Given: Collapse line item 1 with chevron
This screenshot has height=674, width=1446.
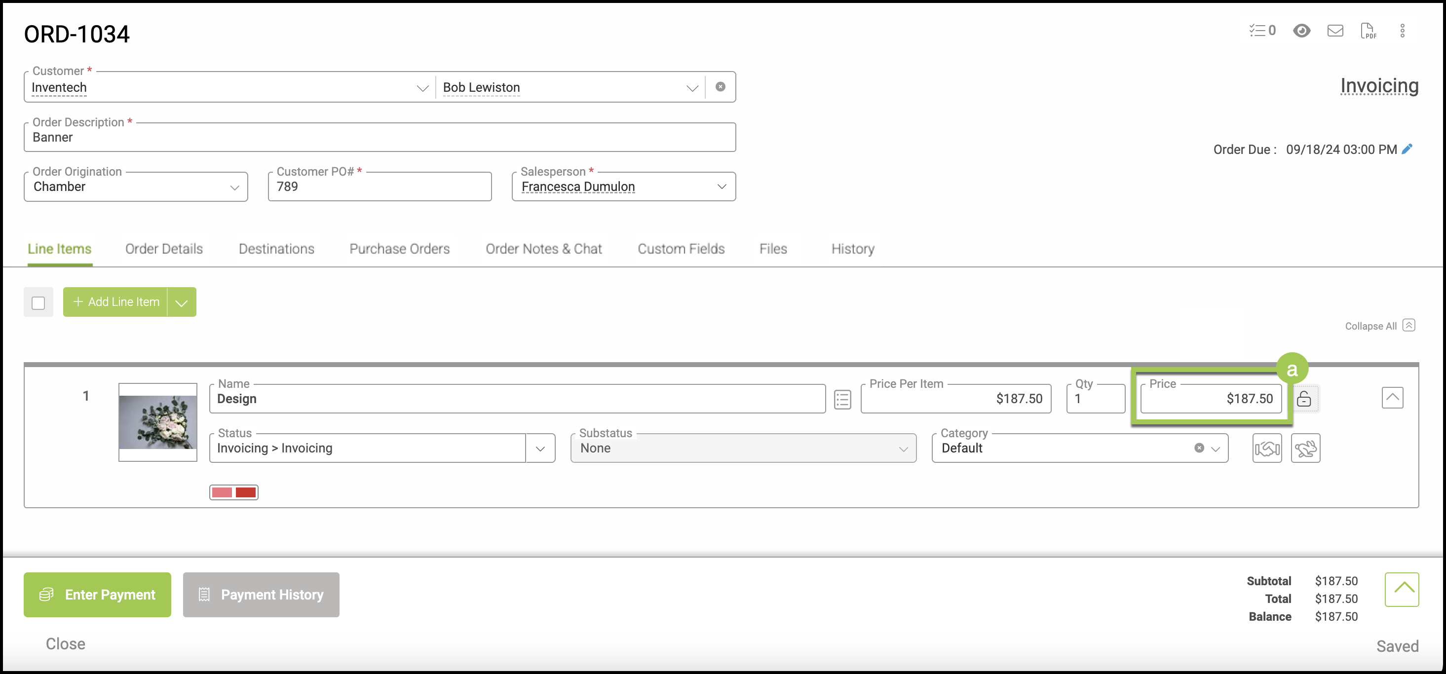Looking at the screenshot, I should click(x=1392, y=398).
